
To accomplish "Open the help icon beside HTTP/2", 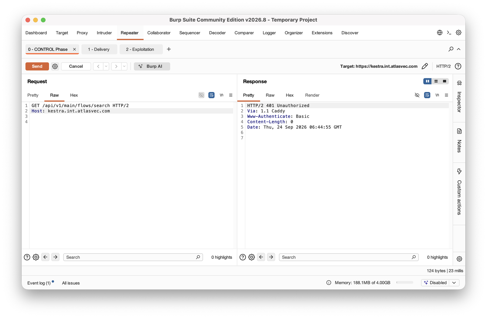I will 458,66.
